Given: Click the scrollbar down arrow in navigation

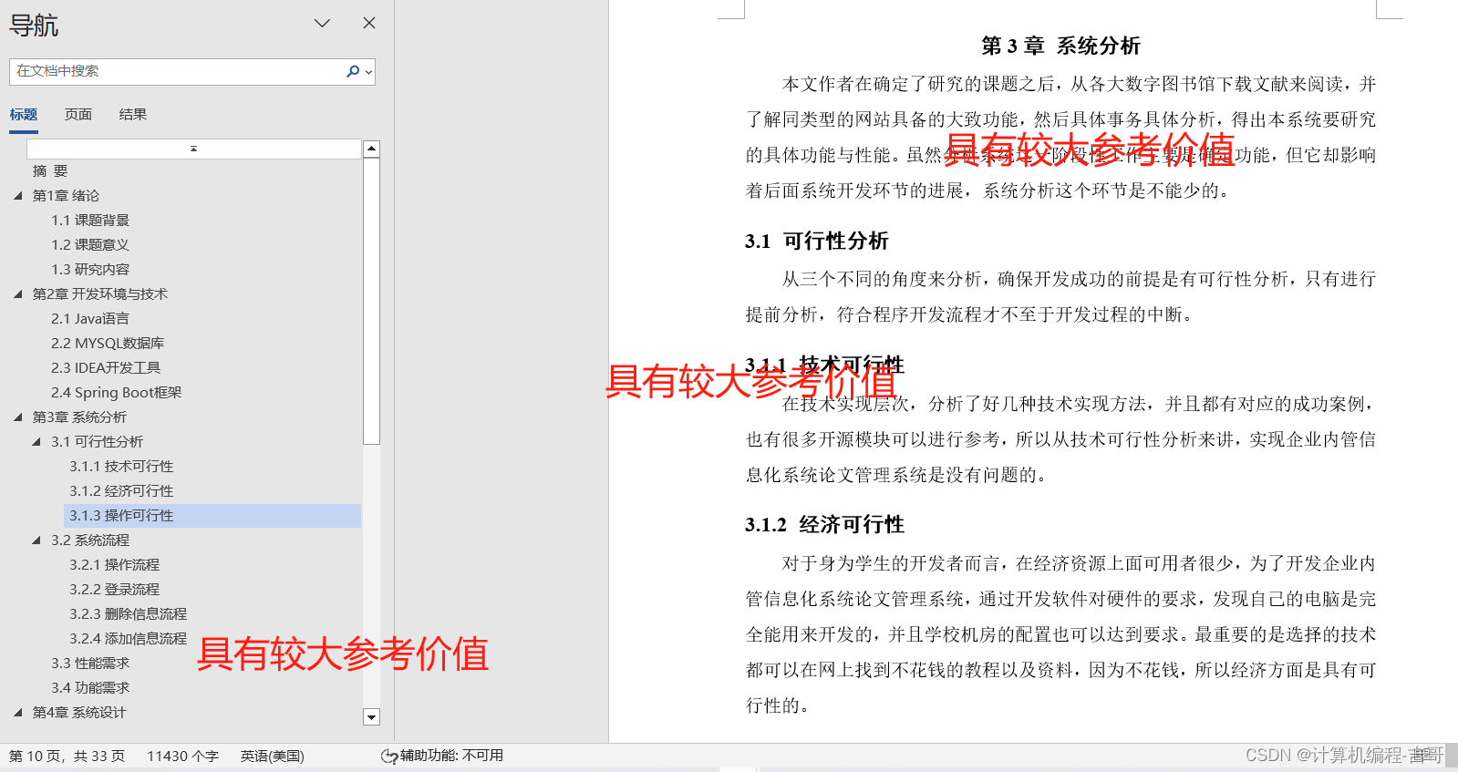Looking at the screenshot, I should pos(371,717).
